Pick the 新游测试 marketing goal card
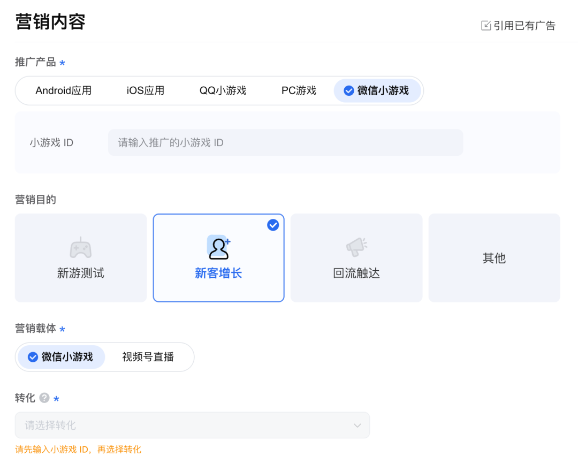Image resolution: width=578 pixels, height=464 pixels. [81, 258]
